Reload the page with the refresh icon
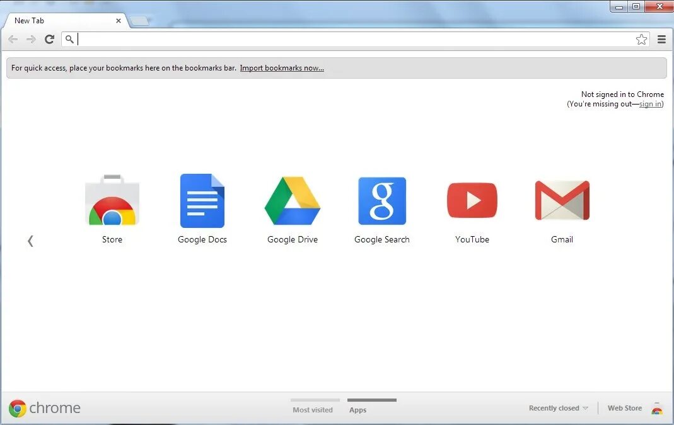The width and height of the screenshot is (674, 425). [49, 40]
